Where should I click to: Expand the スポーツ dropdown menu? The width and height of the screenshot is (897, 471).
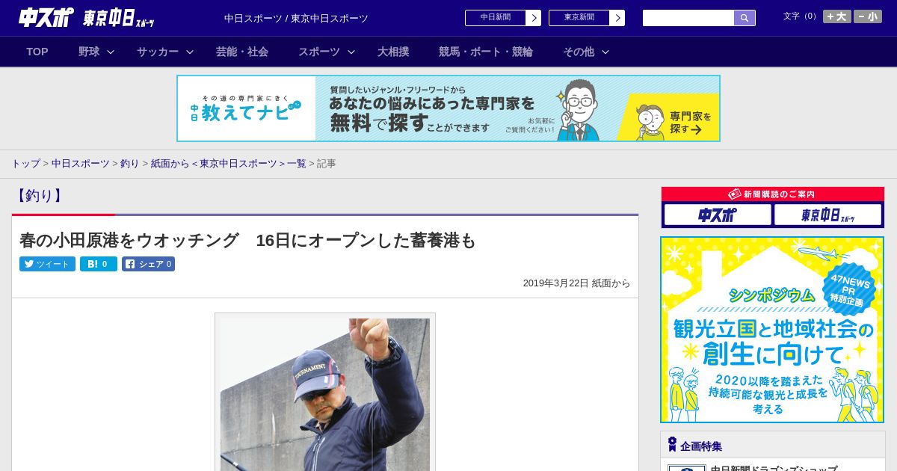(x=327, y=52)
